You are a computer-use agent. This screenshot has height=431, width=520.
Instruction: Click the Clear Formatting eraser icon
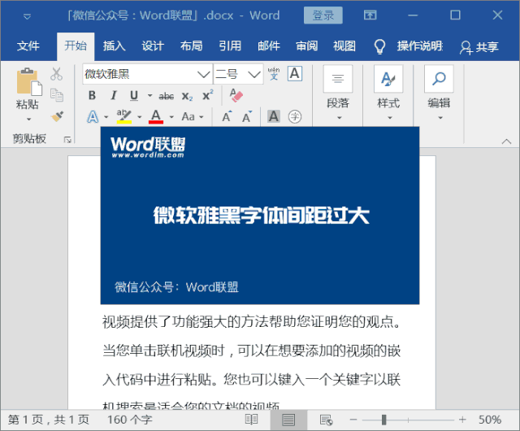click(236, 96)
